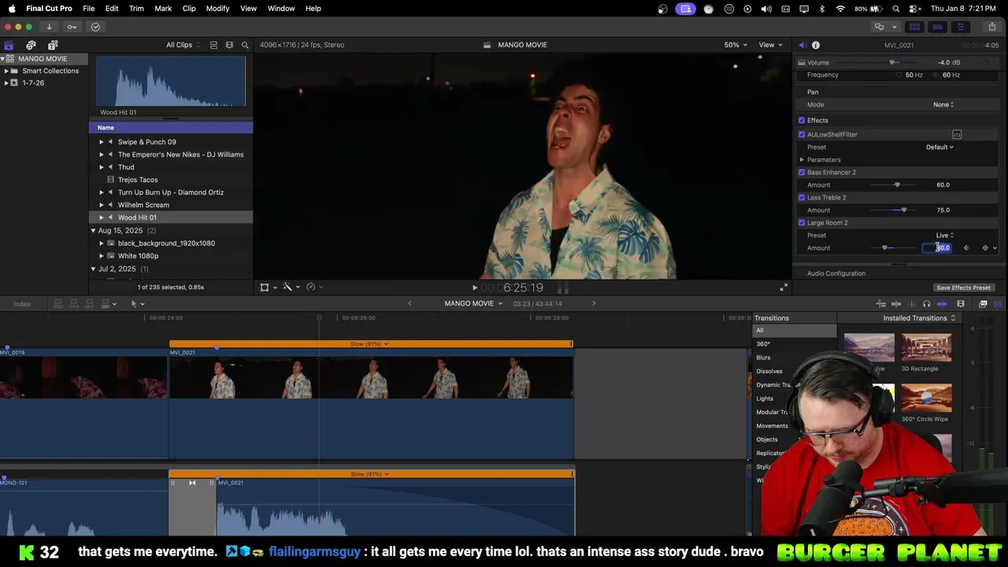Click the Large Room Amount keyframe button
The height and width of the screenshot is (567, 1008).
coord(985,248)
